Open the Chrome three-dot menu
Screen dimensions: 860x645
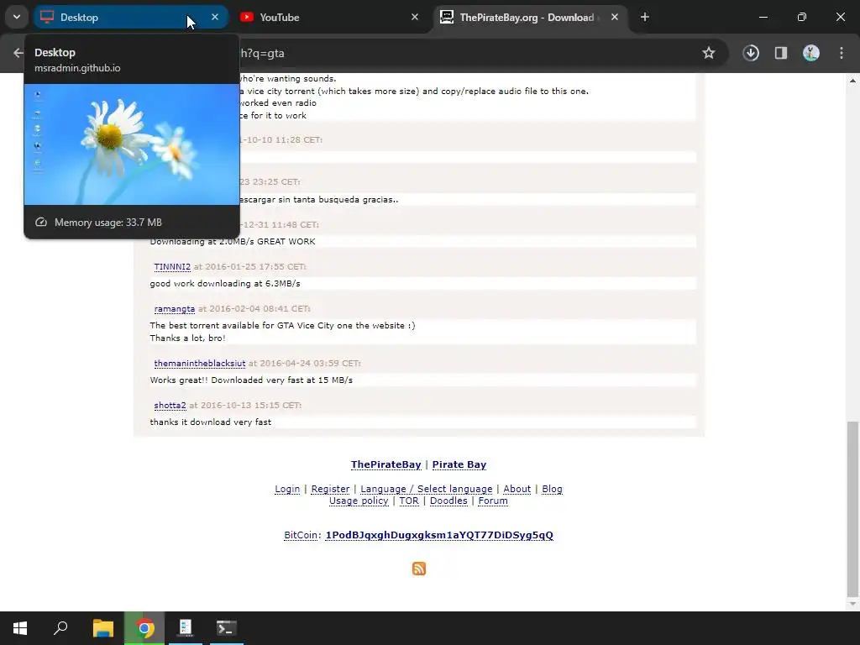point(842,53)
